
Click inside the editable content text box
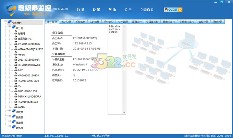click(x=115, y=70)
